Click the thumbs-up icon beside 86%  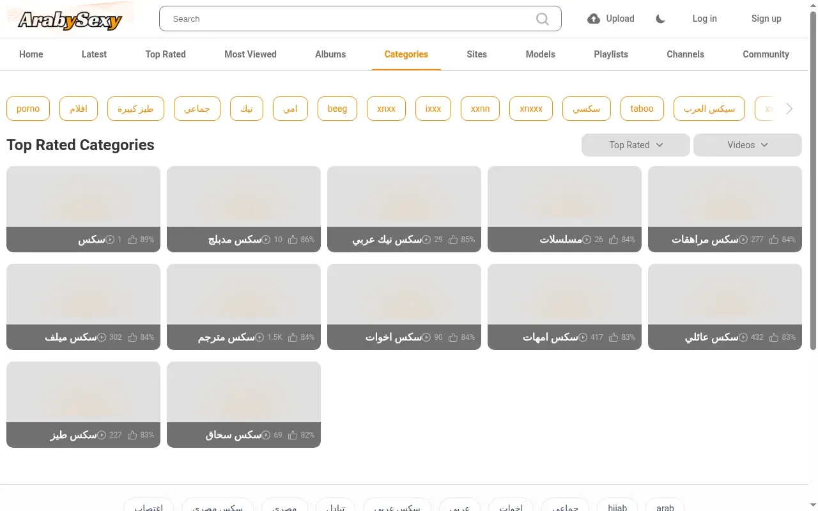tap(293, 240)
